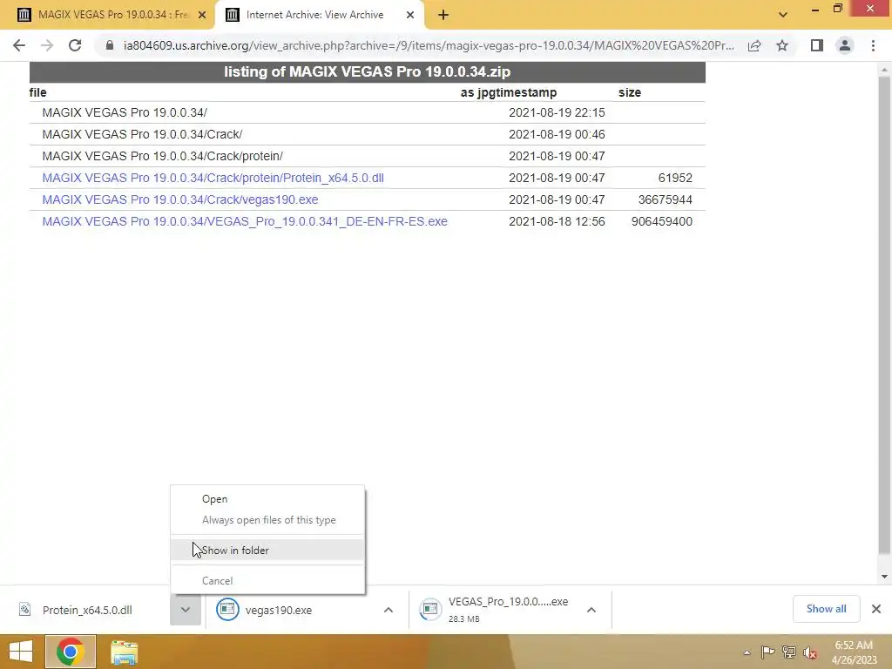Reload the current archive page
Viewport: 892px width, 669px height.
(75, 45)
